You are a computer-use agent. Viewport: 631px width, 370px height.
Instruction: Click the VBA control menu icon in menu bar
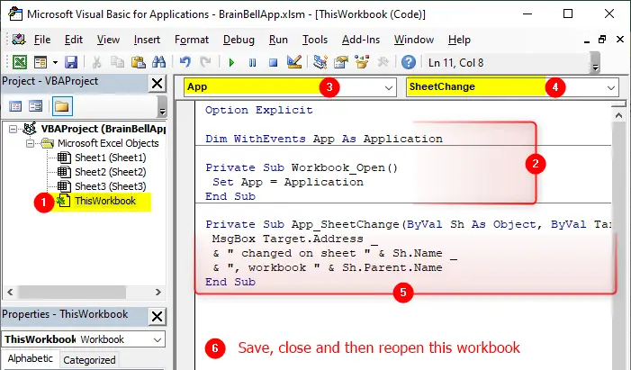coord(19,40)
